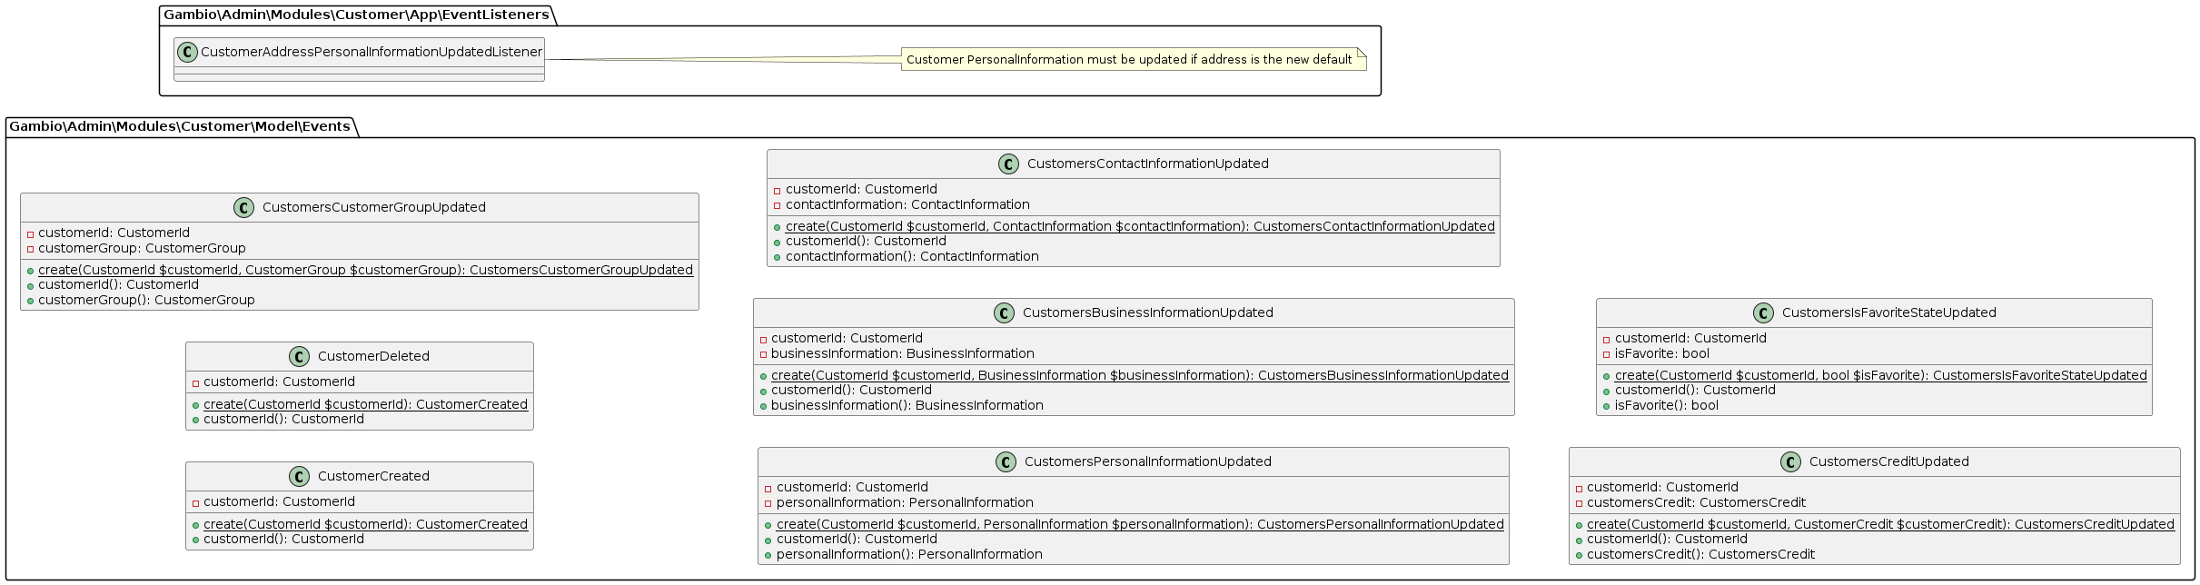Click the private marker beside customersCredit field

[1579, 503]
